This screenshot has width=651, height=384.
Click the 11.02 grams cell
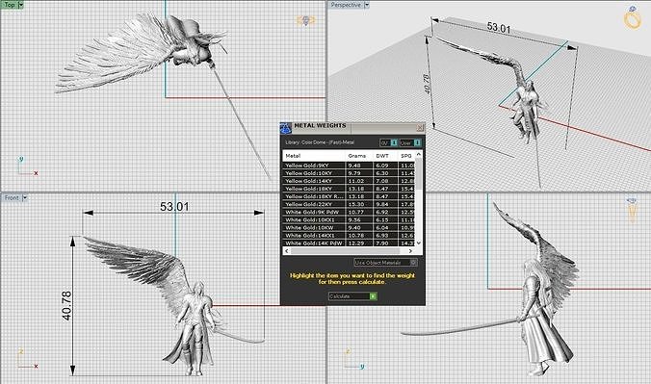point(358,181)
